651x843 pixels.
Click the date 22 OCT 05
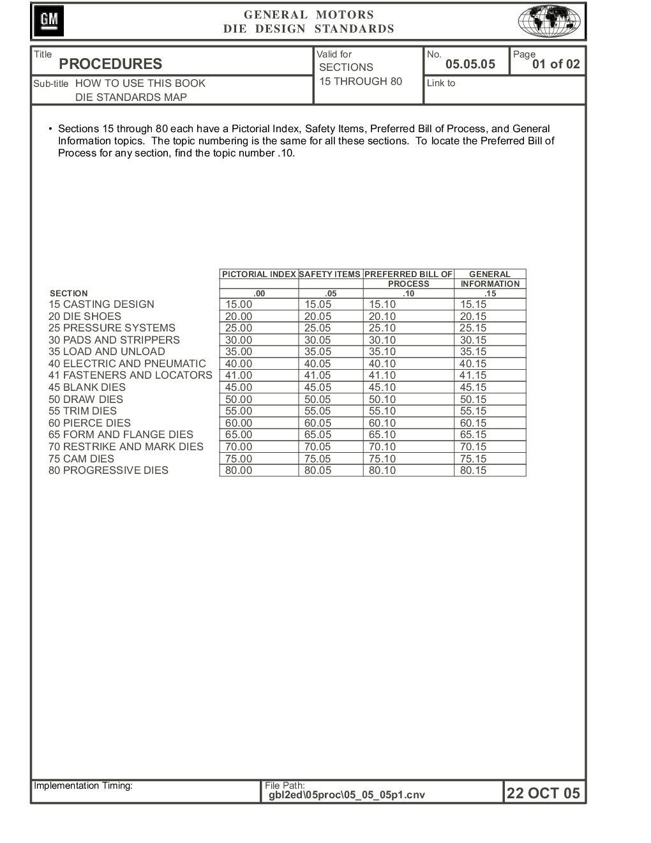point(543,793)
